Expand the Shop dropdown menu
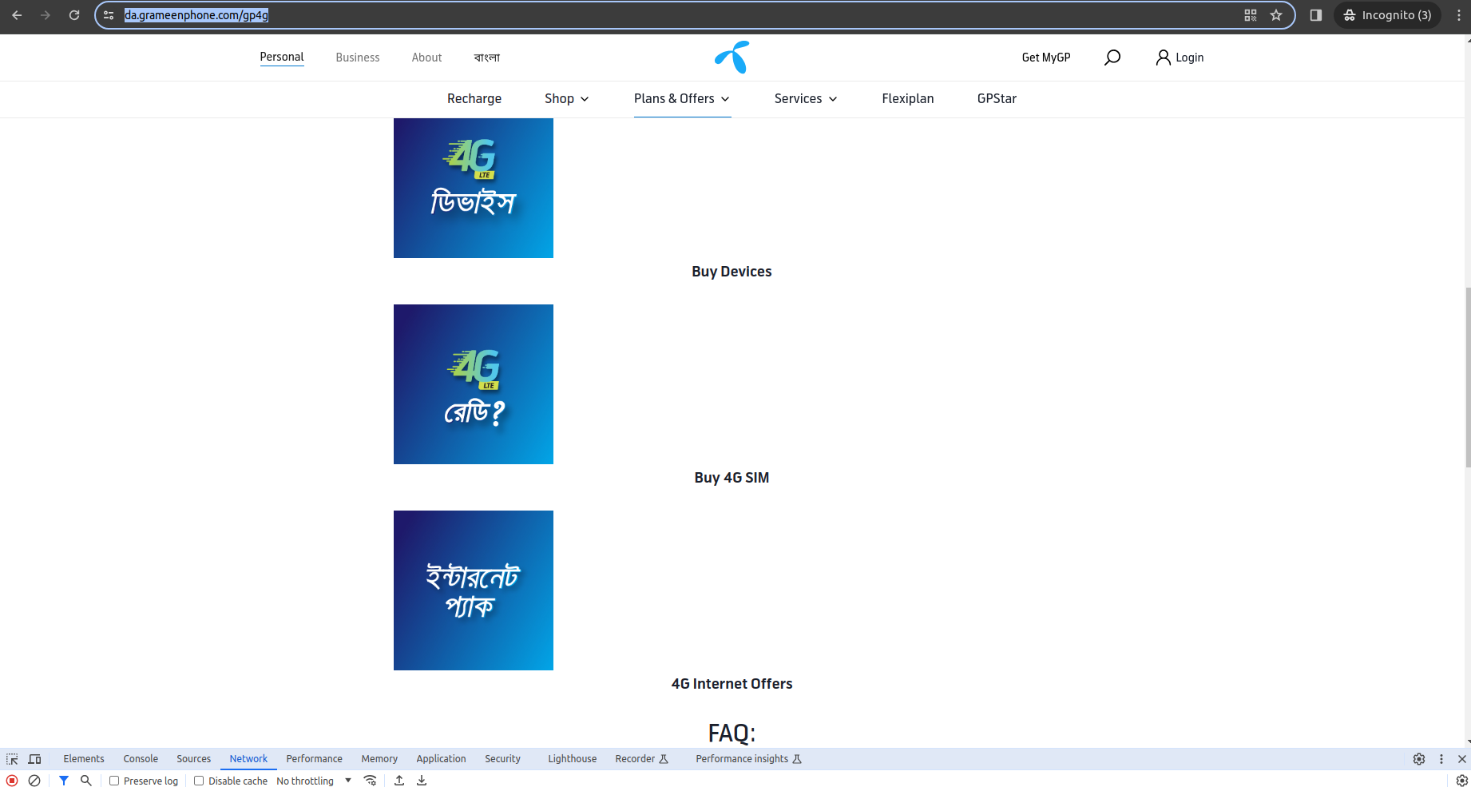Image resolution: width=1471 pixels, height=791 pixels. (567, 98)
